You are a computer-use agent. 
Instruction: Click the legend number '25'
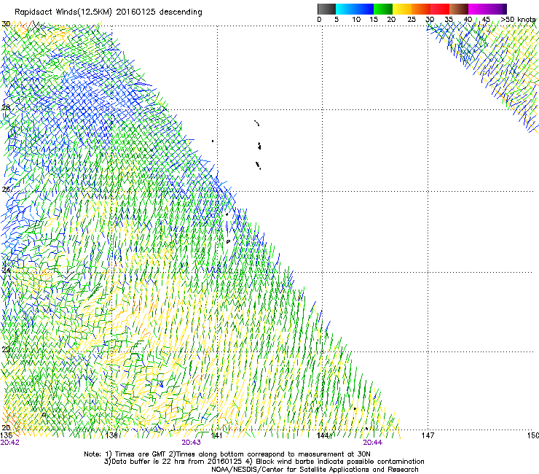tap(412, 20)
